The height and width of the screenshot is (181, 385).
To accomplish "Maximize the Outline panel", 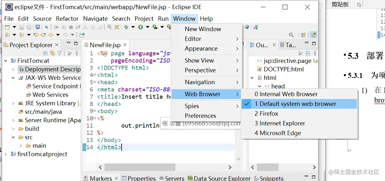I will pyautogui.click(x=314, y=43).
